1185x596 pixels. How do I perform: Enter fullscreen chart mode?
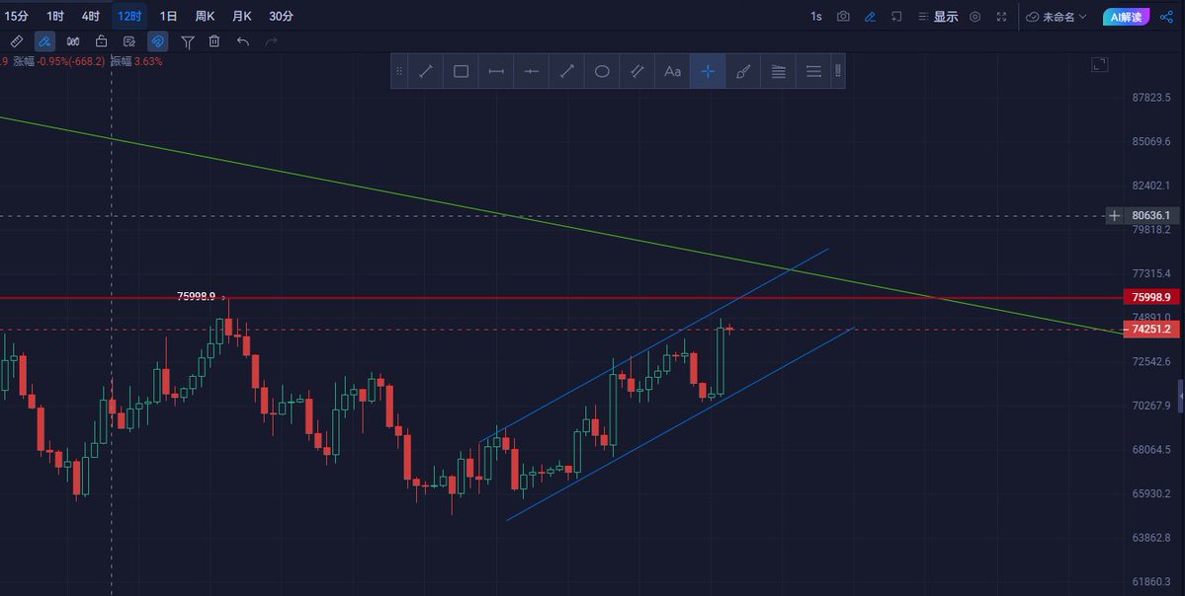coord(1001,17)
